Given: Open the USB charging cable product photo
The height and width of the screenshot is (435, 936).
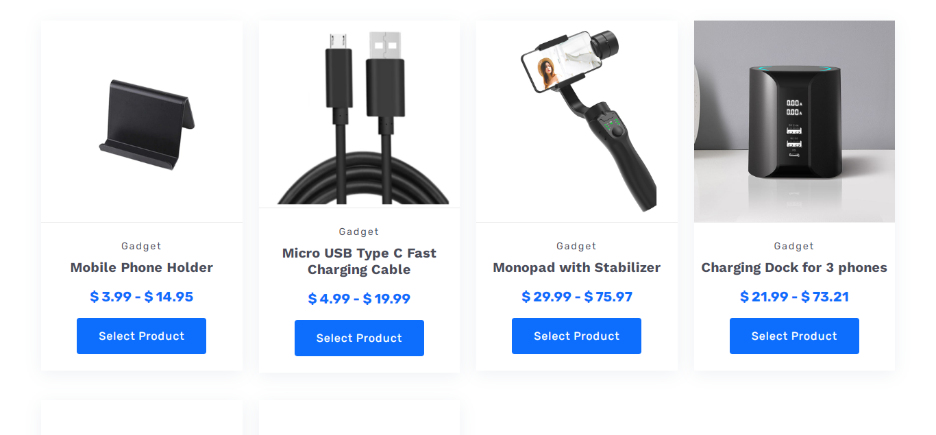Looking at the screenshot, I should (359, 114).
